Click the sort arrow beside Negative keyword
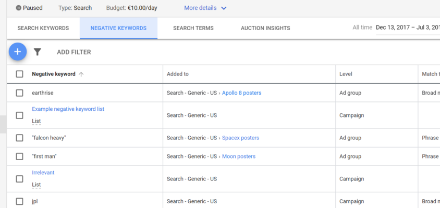Viewport: 440px width, 208px height. tap(81, 74)
